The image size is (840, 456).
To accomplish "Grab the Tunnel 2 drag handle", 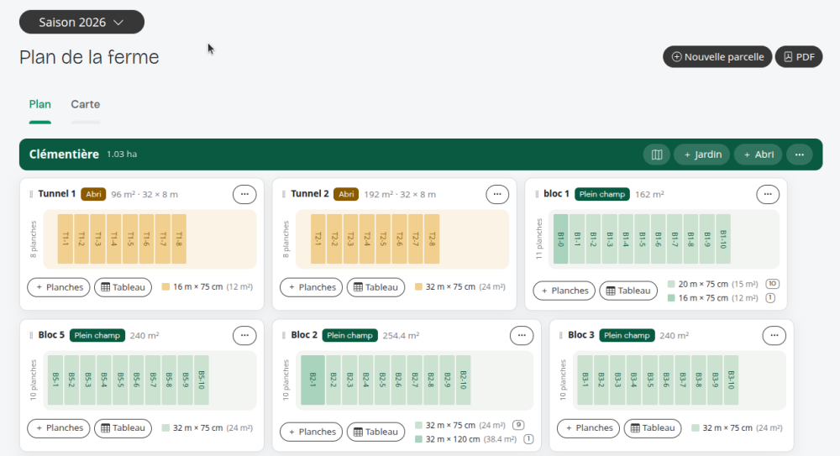I will tap(284, 194).
